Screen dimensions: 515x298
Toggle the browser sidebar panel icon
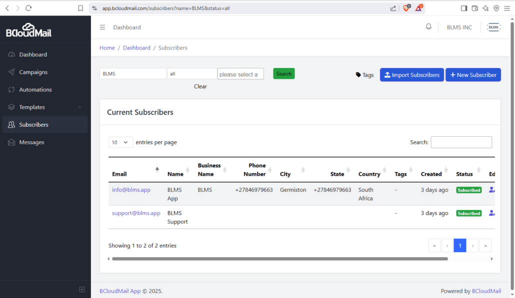pyautogui.click(x=464, y=8)
